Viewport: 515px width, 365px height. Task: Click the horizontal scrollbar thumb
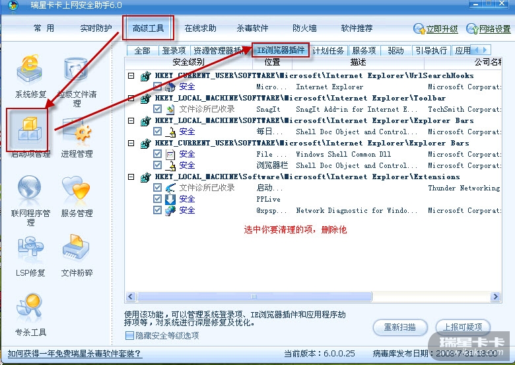point(255,297)
